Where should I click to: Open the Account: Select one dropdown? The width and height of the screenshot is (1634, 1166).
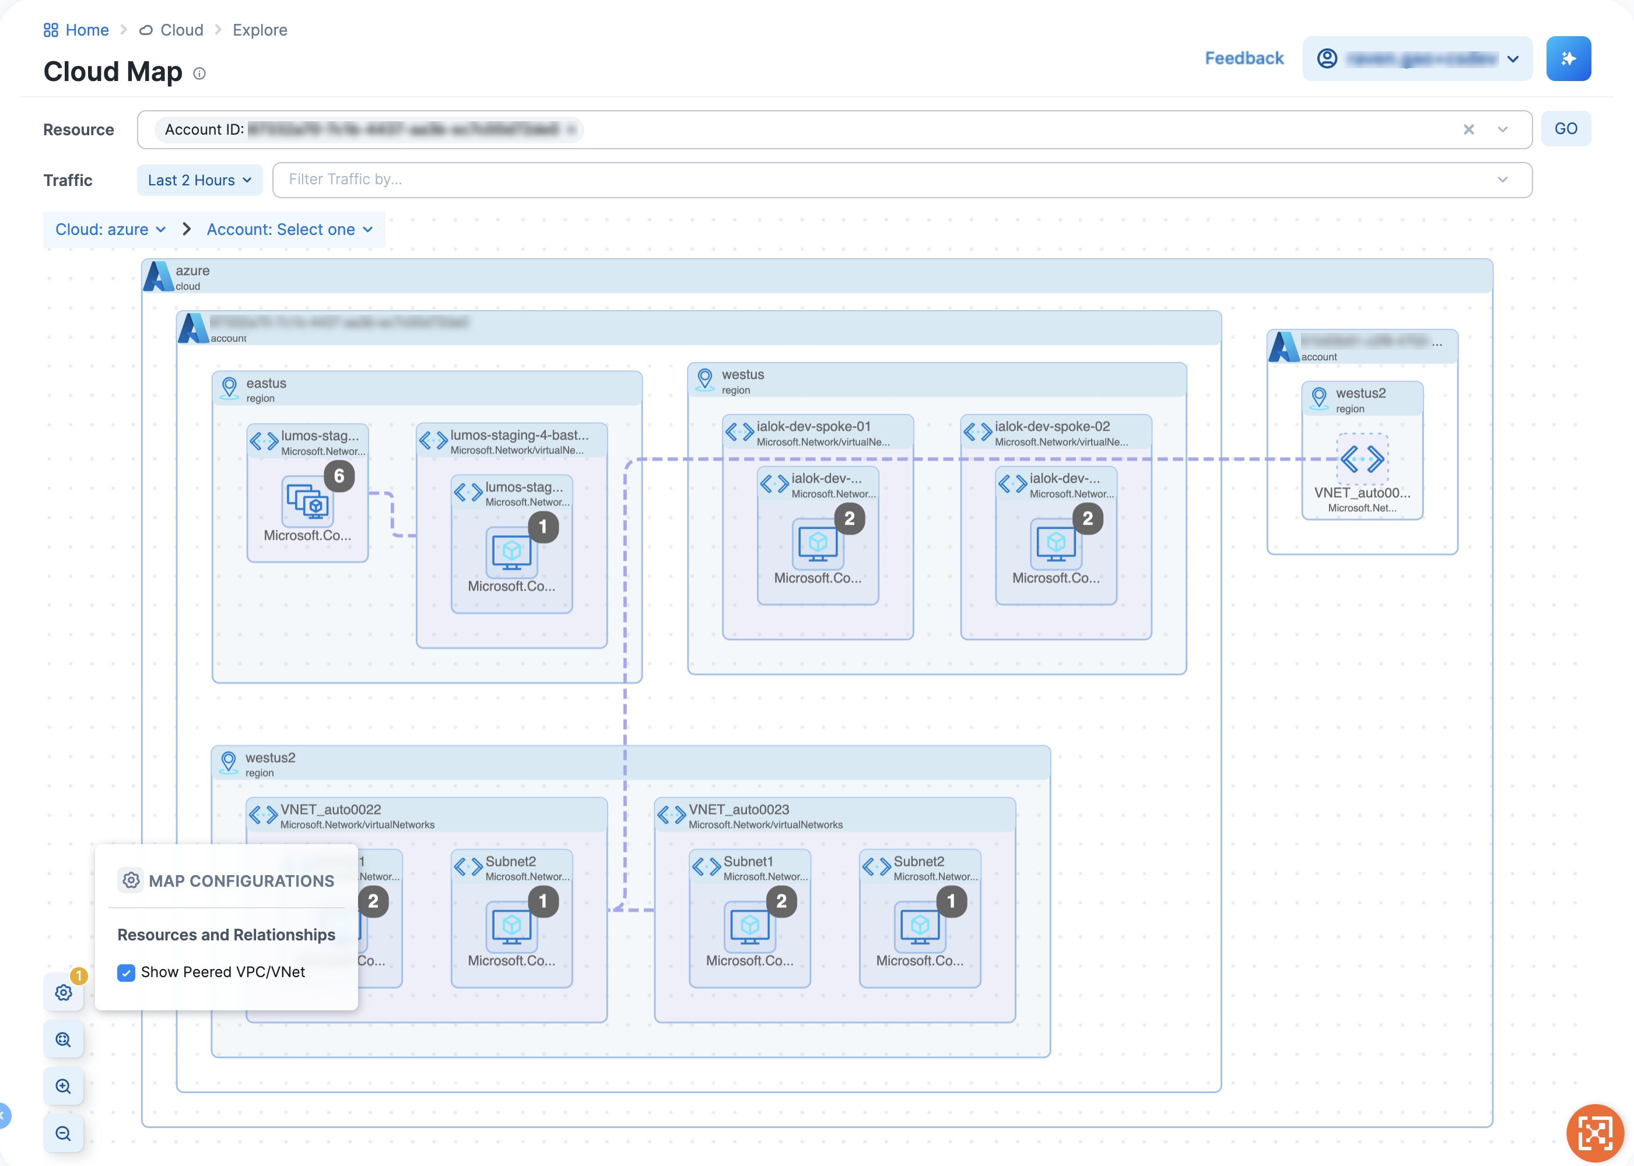pyautogui.click(x=289, y=230)
